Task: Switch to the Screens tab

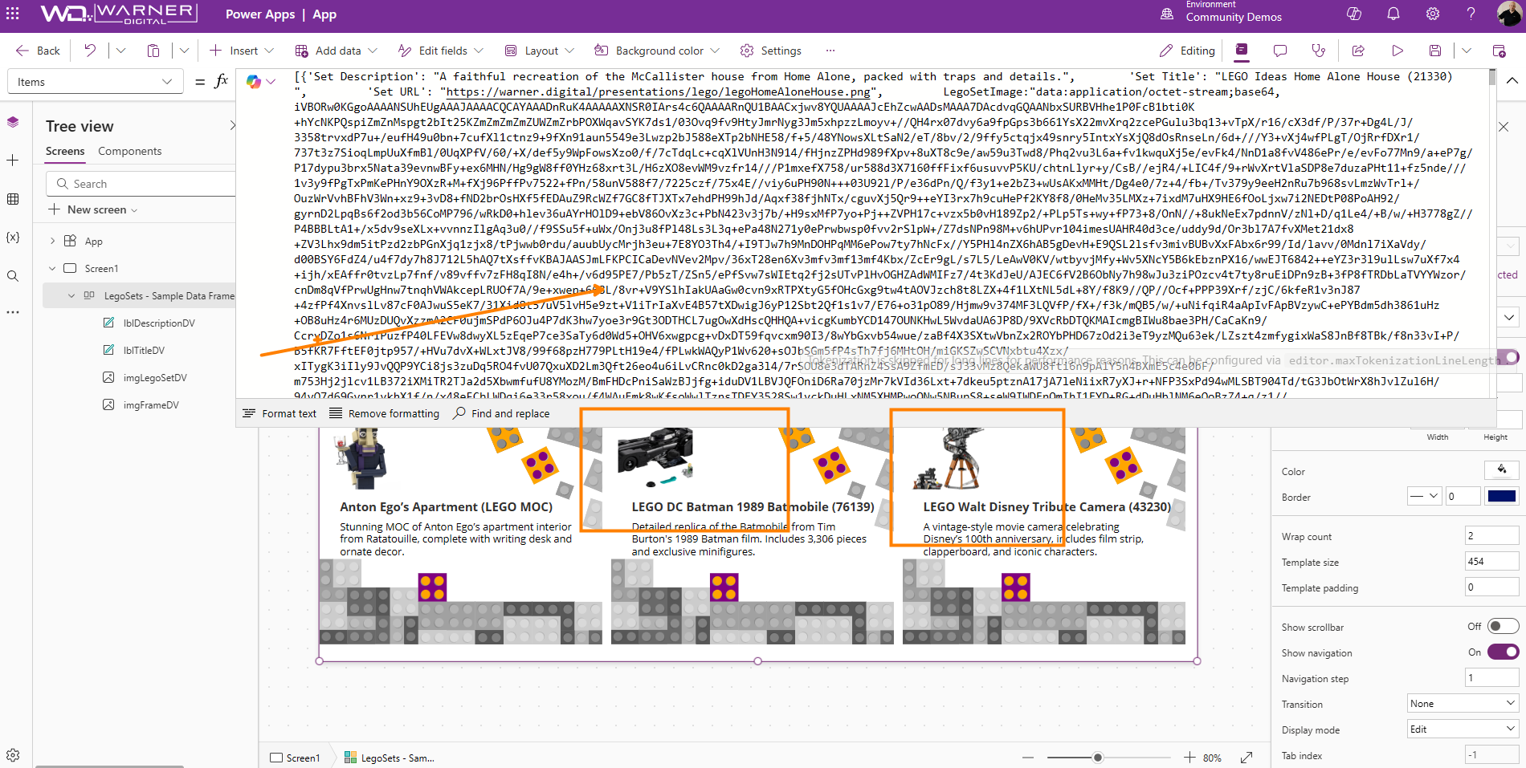Action: pyautogui.click(x=65, y=151)
